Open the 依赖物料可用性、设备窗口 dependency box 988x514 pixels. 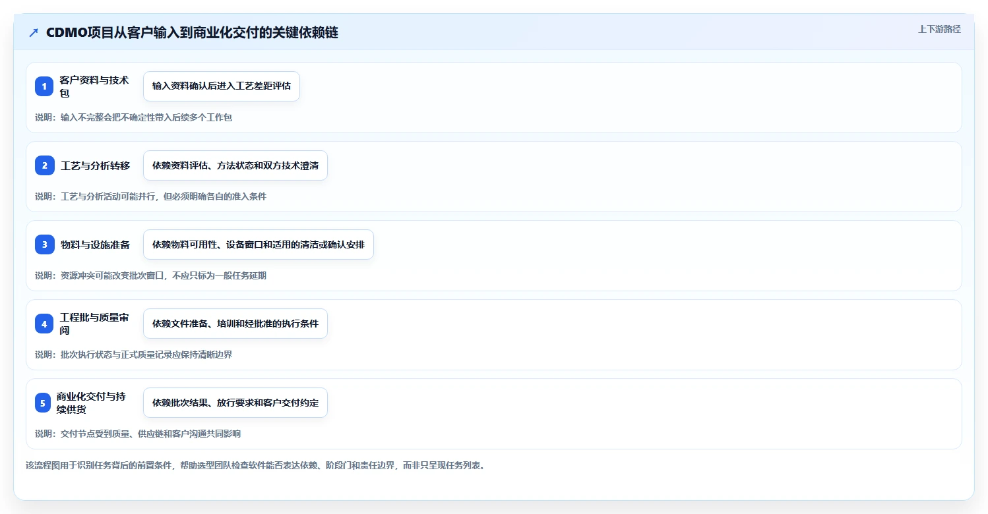(x=259, y=244)
